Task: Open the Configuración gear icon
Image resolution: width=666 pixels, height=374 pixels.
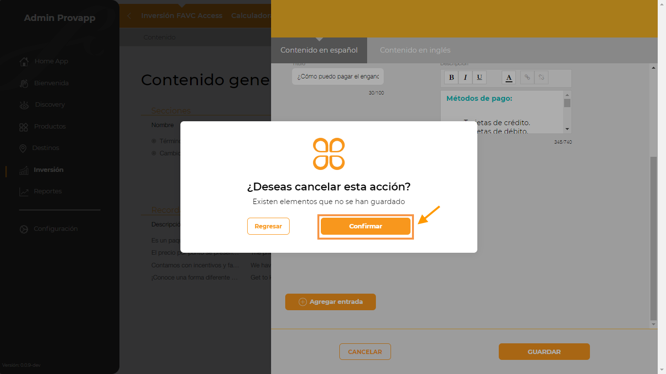Action: (24, 229)
